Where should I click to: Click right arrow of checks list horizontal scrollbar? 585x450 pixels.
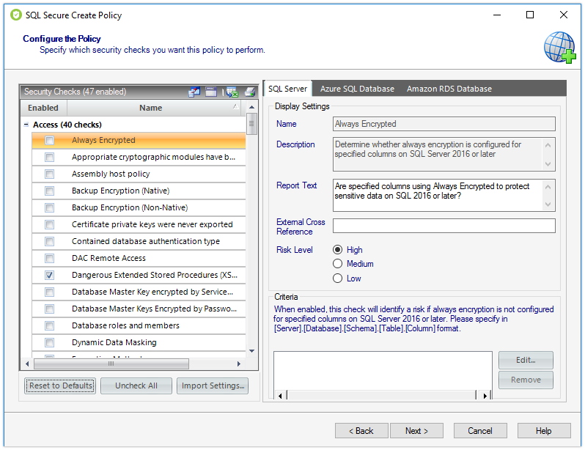(239, 364)
